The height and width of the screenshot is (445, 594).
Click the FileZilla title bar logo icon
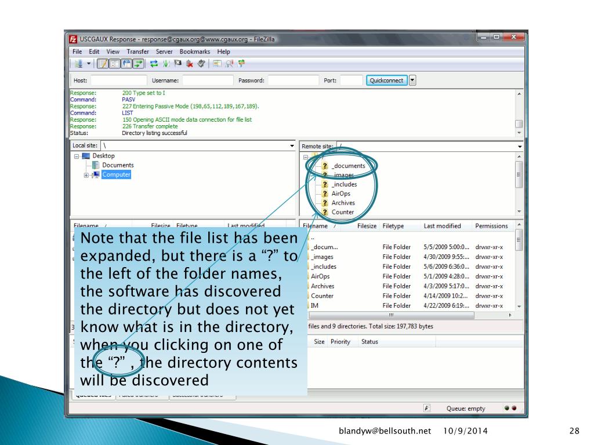(x=73, y=39)
